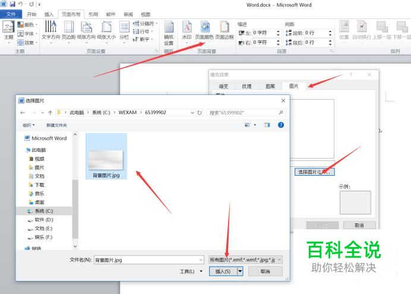Image resolution: width=411 pixels, height=294 pixels.
Task: Open Paragraph (段落) dialog launcher
Action: click(x=331, y=51)
